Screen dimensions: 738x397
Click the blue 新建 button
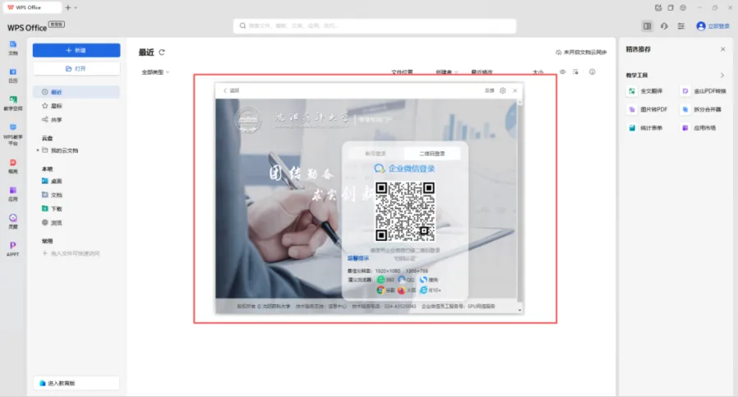point(76,50)
